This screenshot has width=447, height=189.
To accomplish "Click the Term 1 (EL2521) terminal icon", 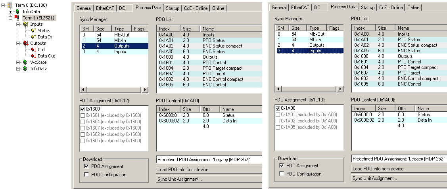I will [17, 18].
